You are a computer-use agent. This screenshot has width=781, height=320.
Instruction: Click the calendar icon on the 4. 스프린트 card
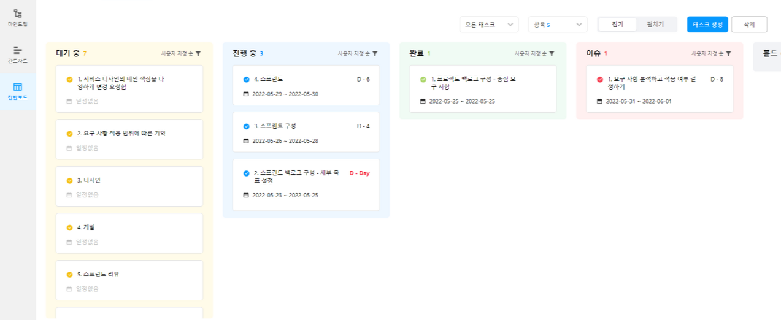click(246, 94)
